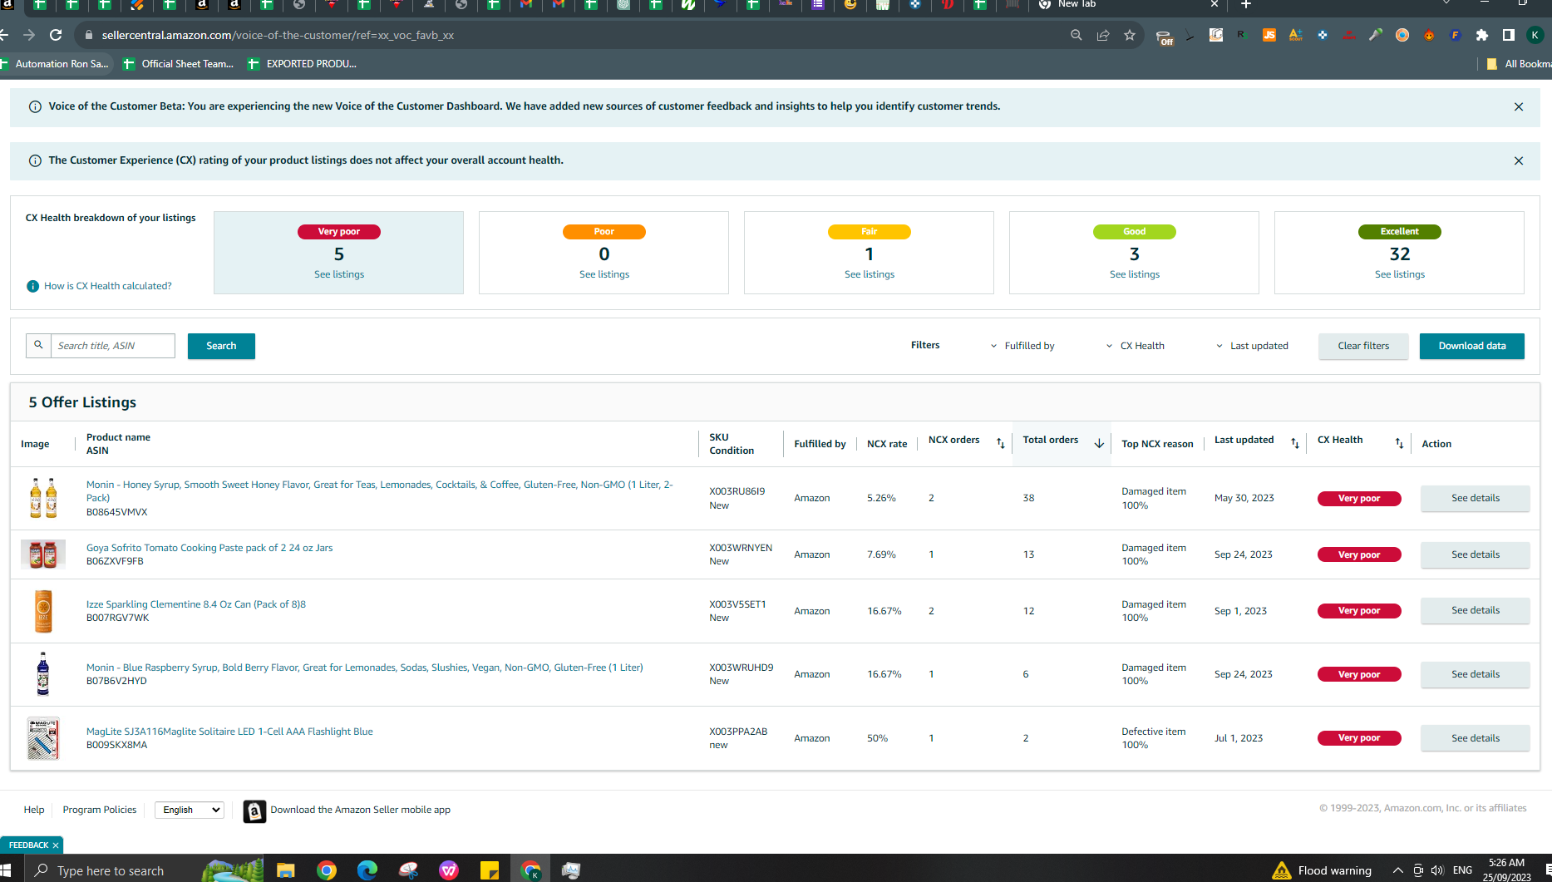Viewport: 1552px width, 882px height.
Task: Click the orange JS extension icon
Action: (1269, 35)
